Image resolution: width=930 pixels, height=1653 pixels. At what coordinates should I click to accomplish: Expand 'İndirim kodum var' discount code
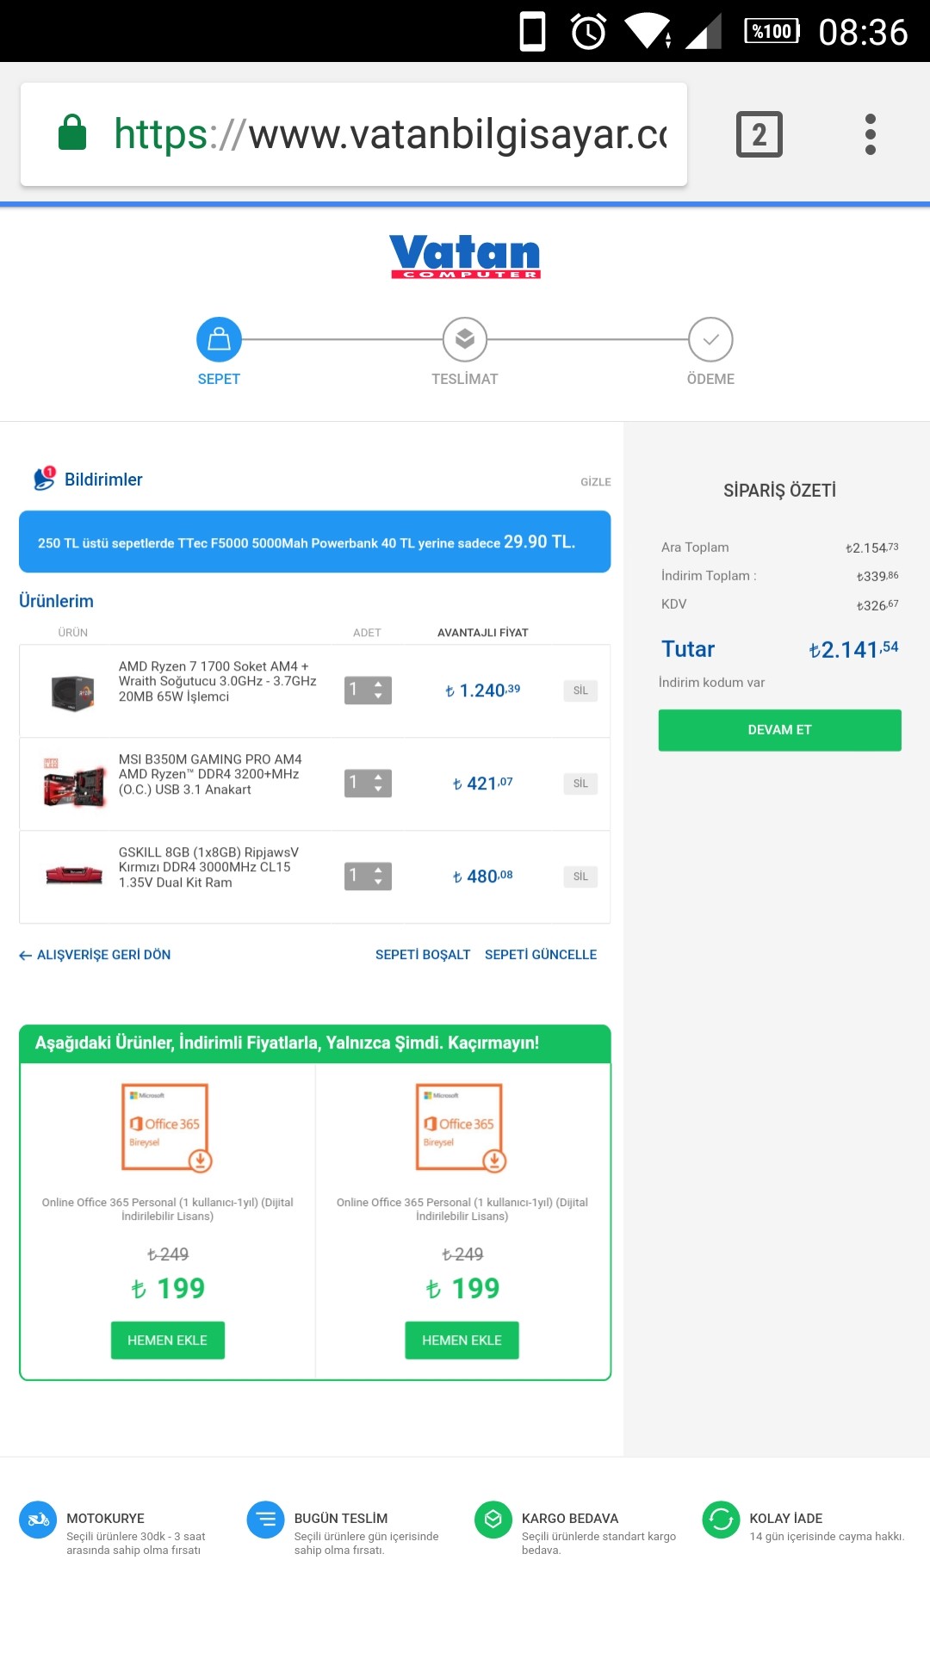click(x=711, y=683)
